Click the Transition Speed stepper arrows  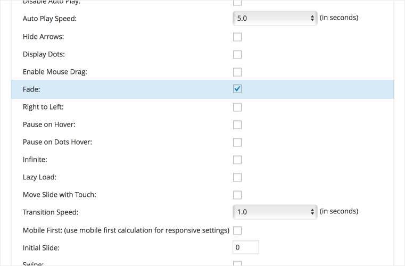(312, 212)
